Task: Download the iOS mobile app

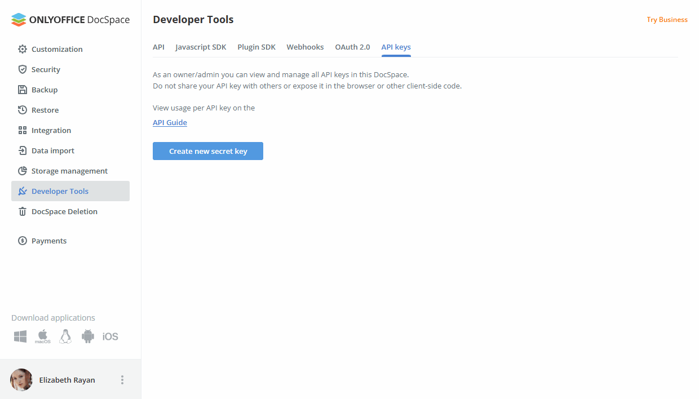Action: coord(110,336)
